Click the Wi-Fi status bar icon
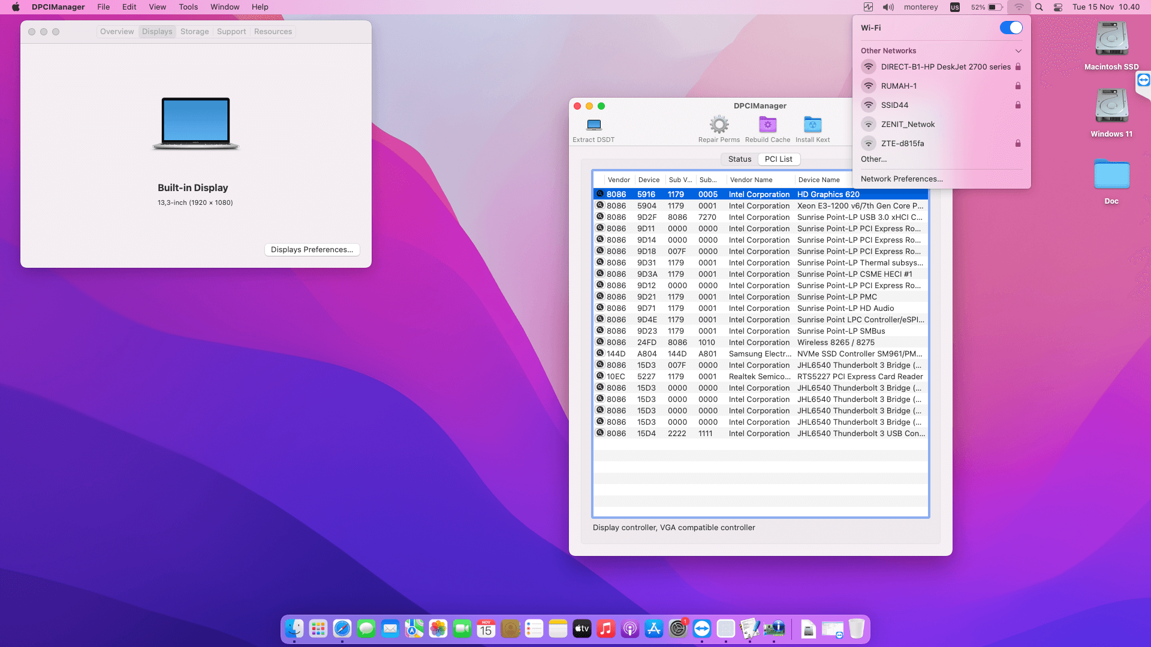This screenshot has height=647, width=1151. [x=1019, y=7]
